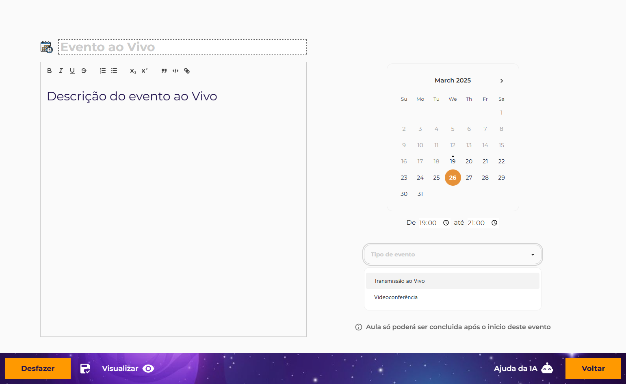Select March 20 in the calendar
The width and height of the screenshot is (626, 384).
(x=469, y=161)
